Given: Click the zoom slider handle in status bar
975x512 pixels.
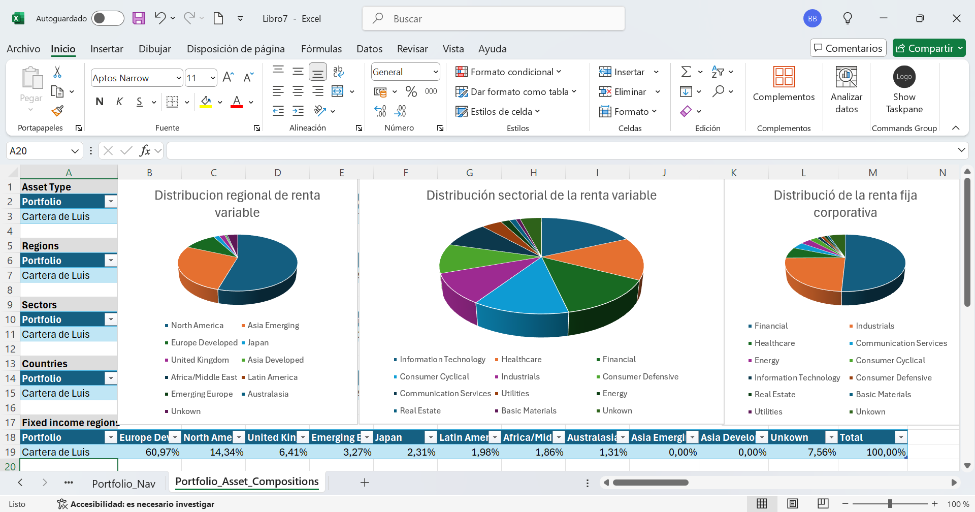Looking at the screenshot, I should 890,503.
